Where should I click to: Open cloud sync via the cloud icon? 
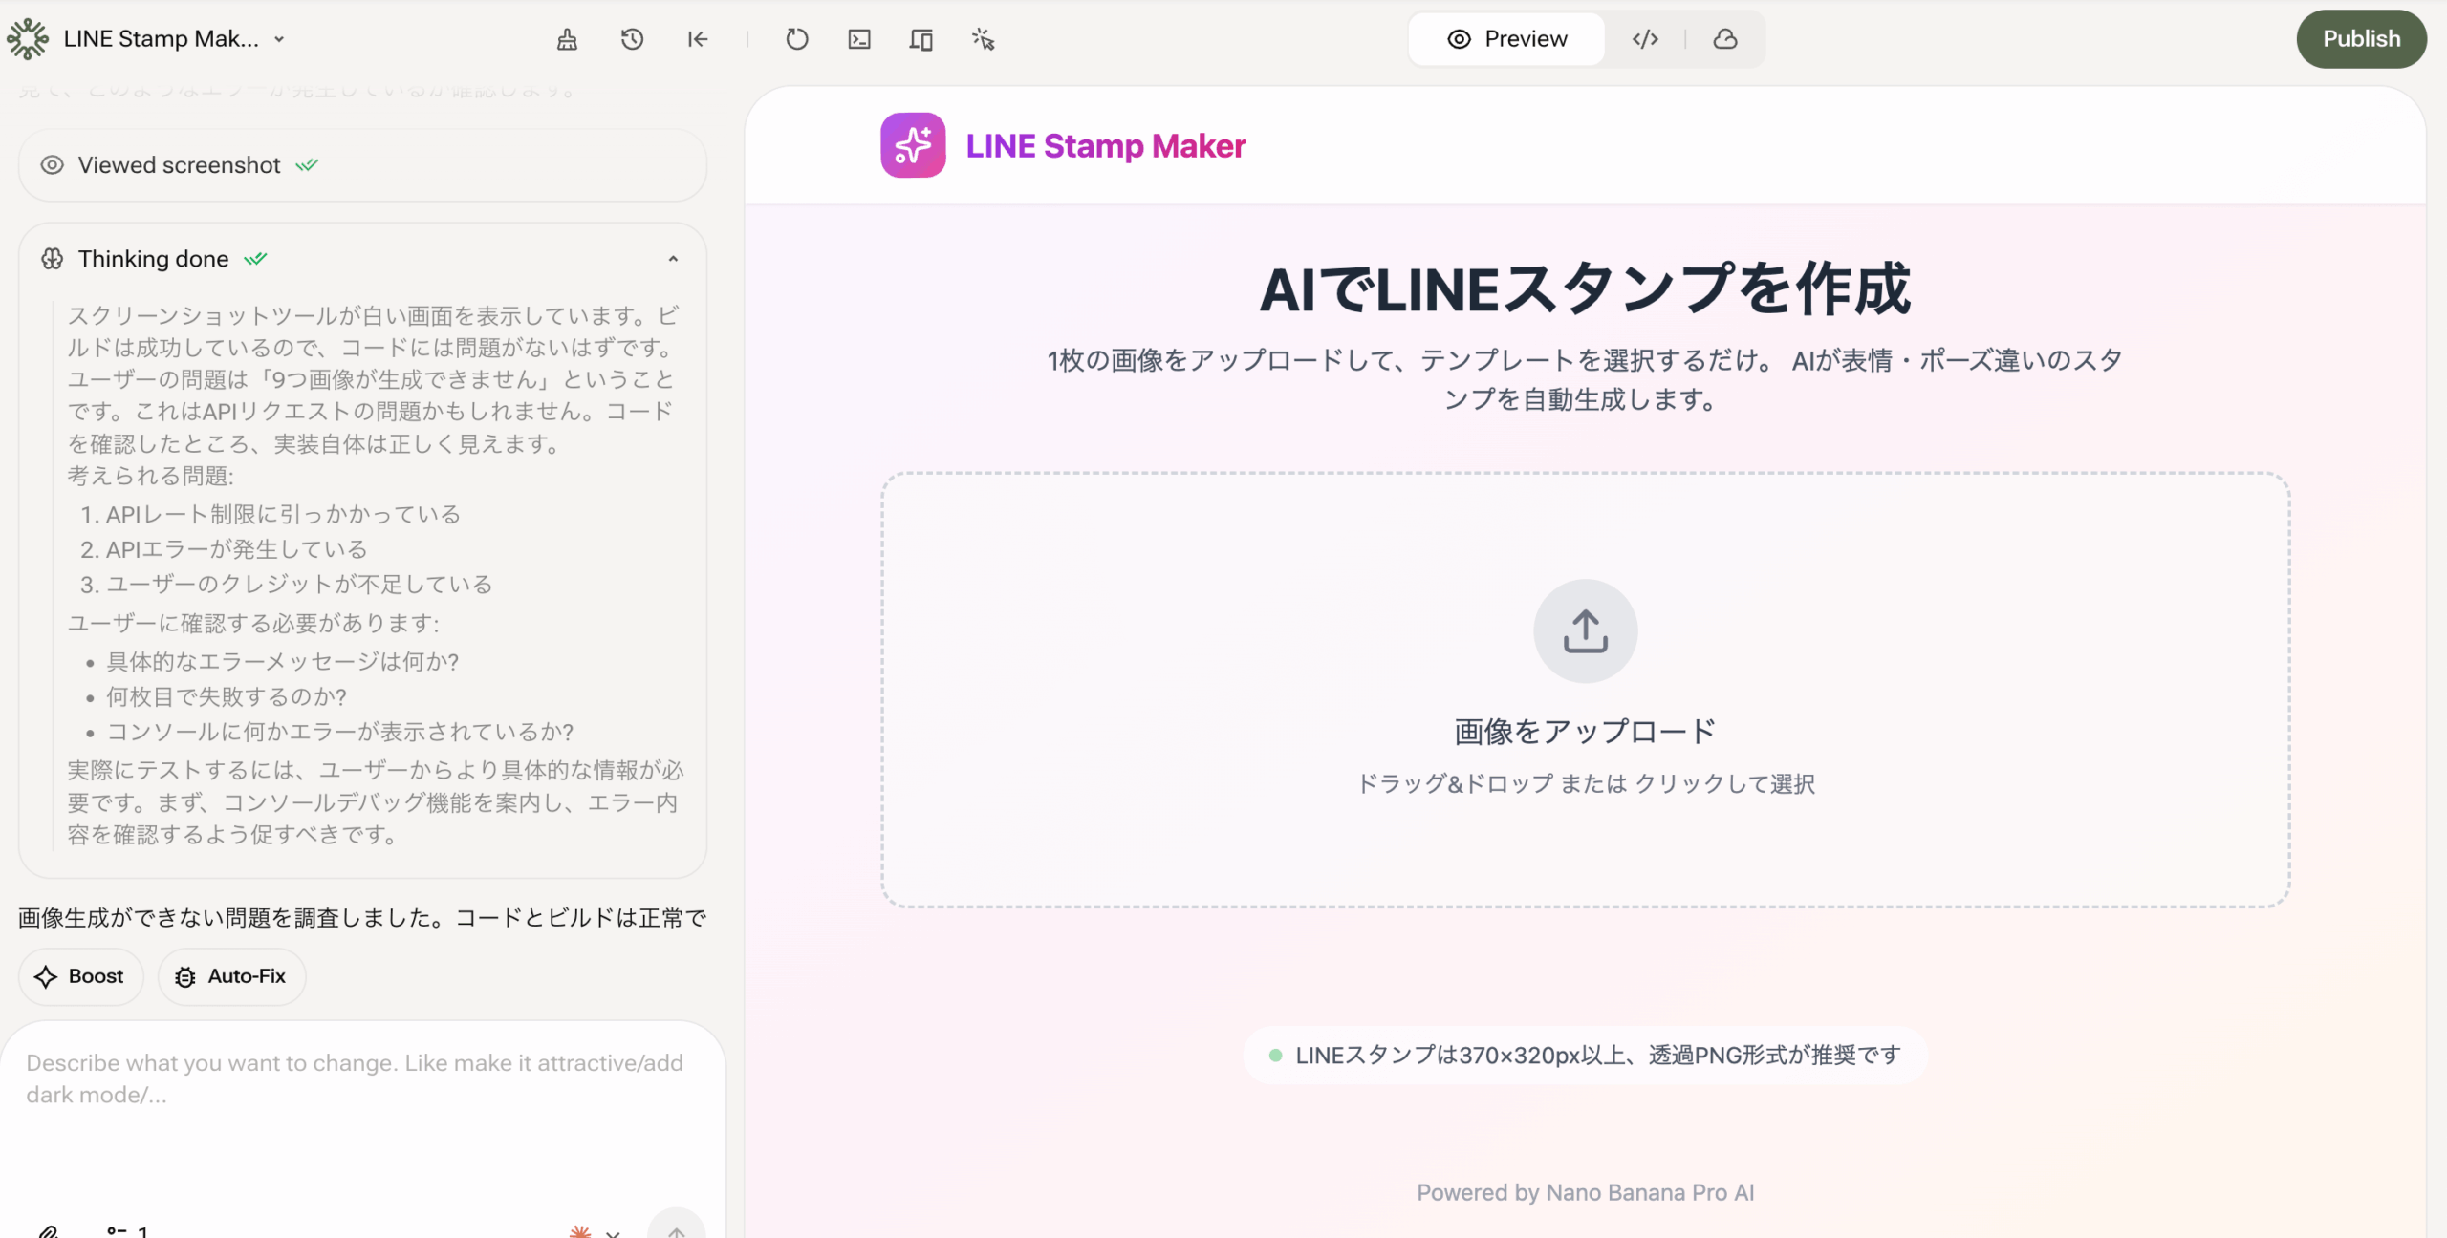click(x=1724, y=39)
